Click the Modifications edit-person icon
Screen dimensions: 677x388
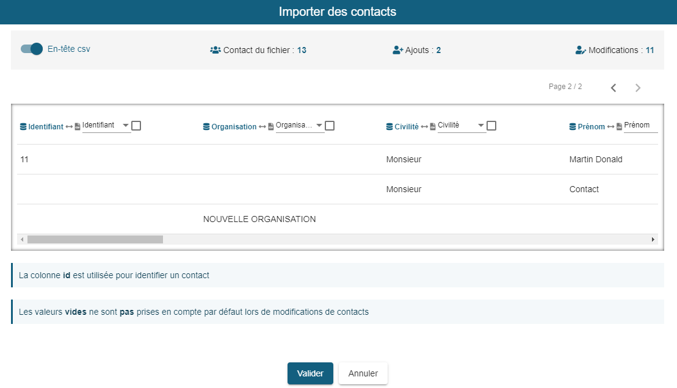coord(581,51)
